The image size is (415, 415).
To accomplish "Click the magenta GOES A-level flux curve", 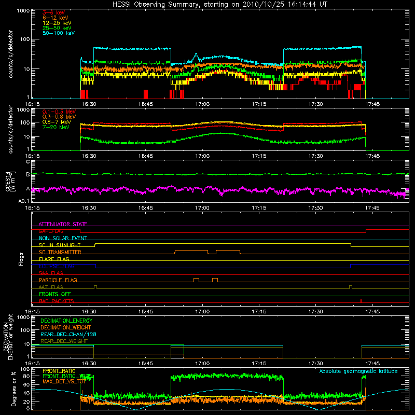I will click(219, 190).
